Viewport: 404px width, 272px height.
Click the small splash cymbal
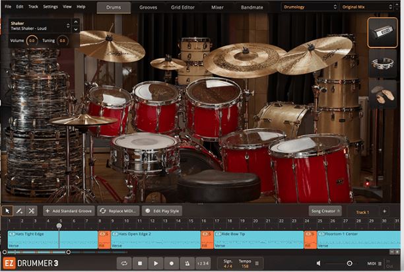[x=168, y=63]
